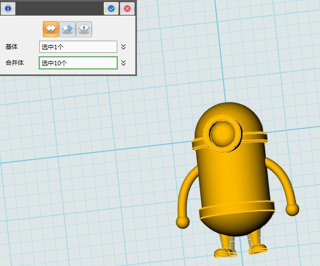Image resolution: width=320 pixels, height=266 pixels.
Task: Select the subtract boolean mode
Action: pos(67,29)
